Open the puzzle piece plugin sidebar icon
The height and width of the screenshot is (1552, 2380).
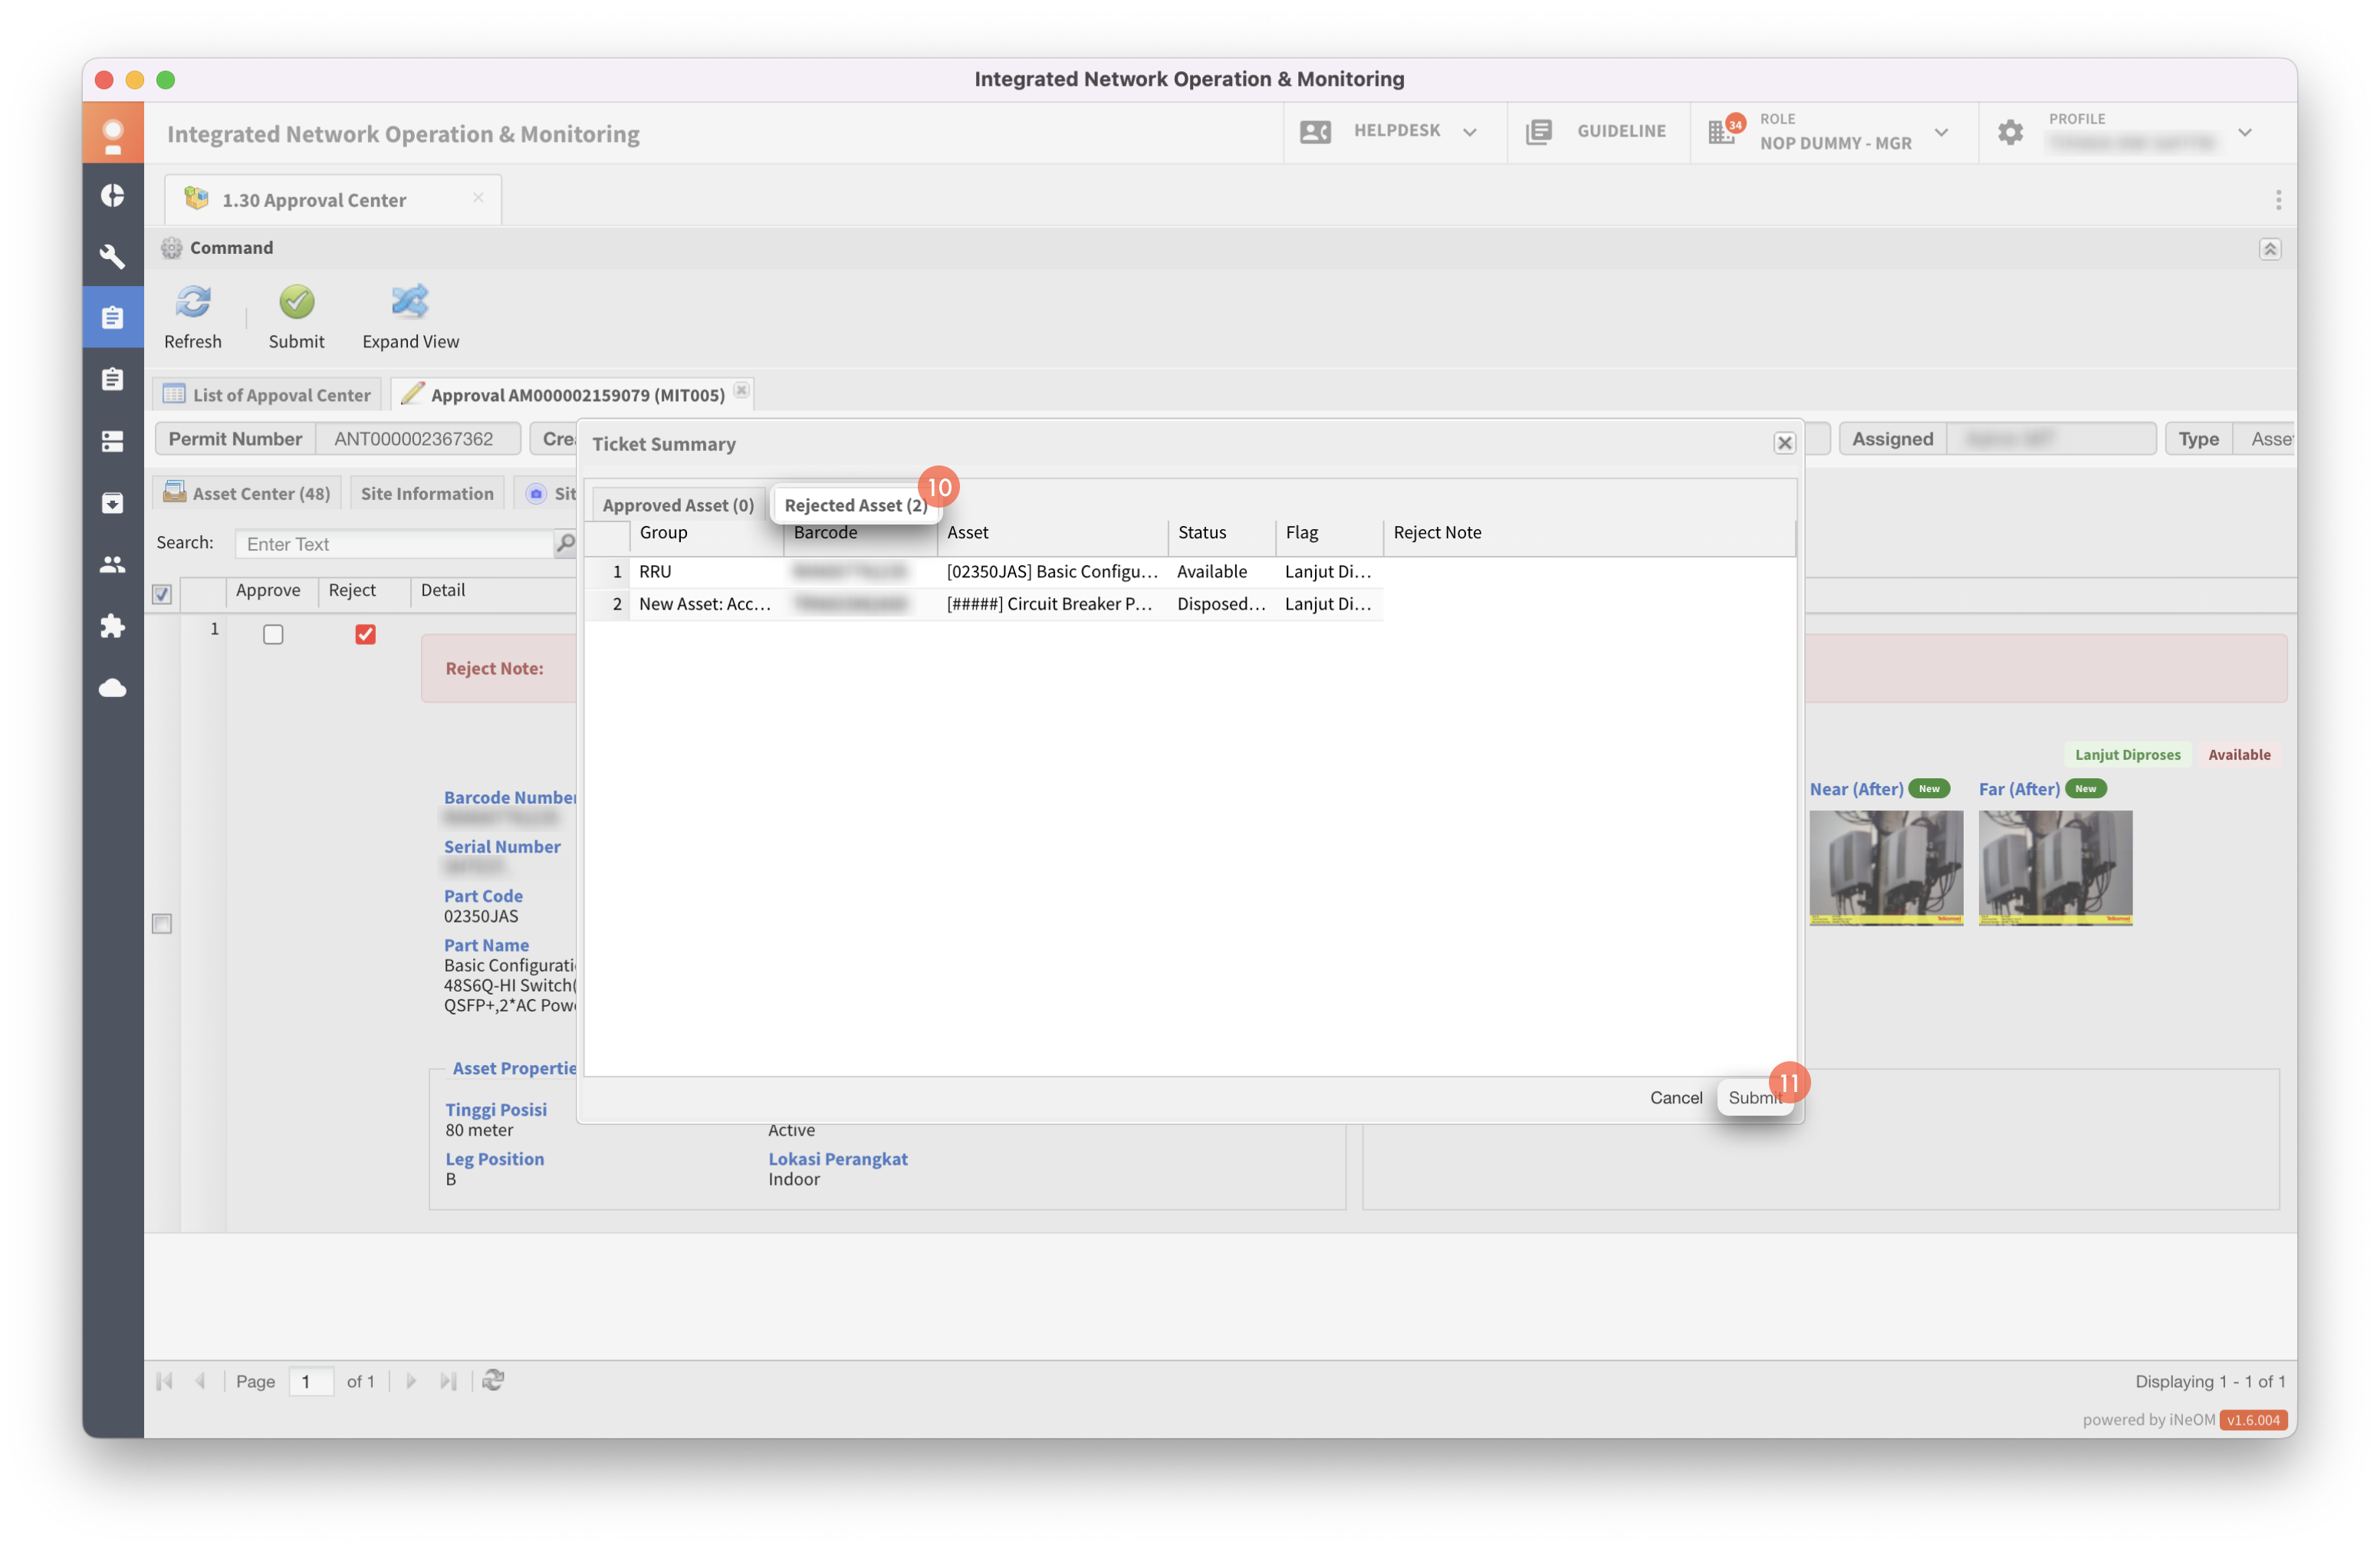point(112,626)
